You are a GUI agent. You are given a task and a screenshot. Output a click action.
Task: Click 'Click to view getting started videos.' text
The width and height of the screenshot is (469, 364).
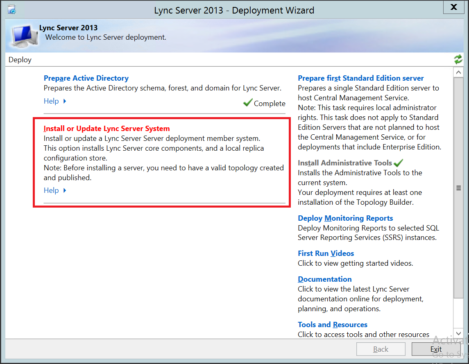[x=356, y=263]
